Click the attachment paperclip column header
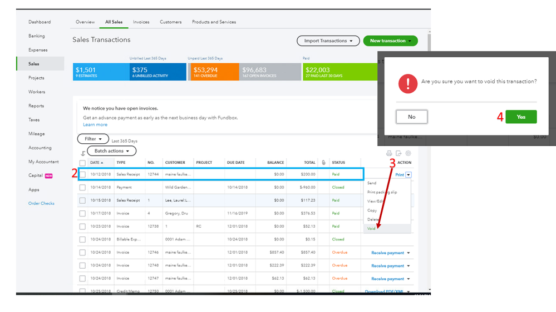The height and width of the screenshot is (312, 556). point(323,162)
